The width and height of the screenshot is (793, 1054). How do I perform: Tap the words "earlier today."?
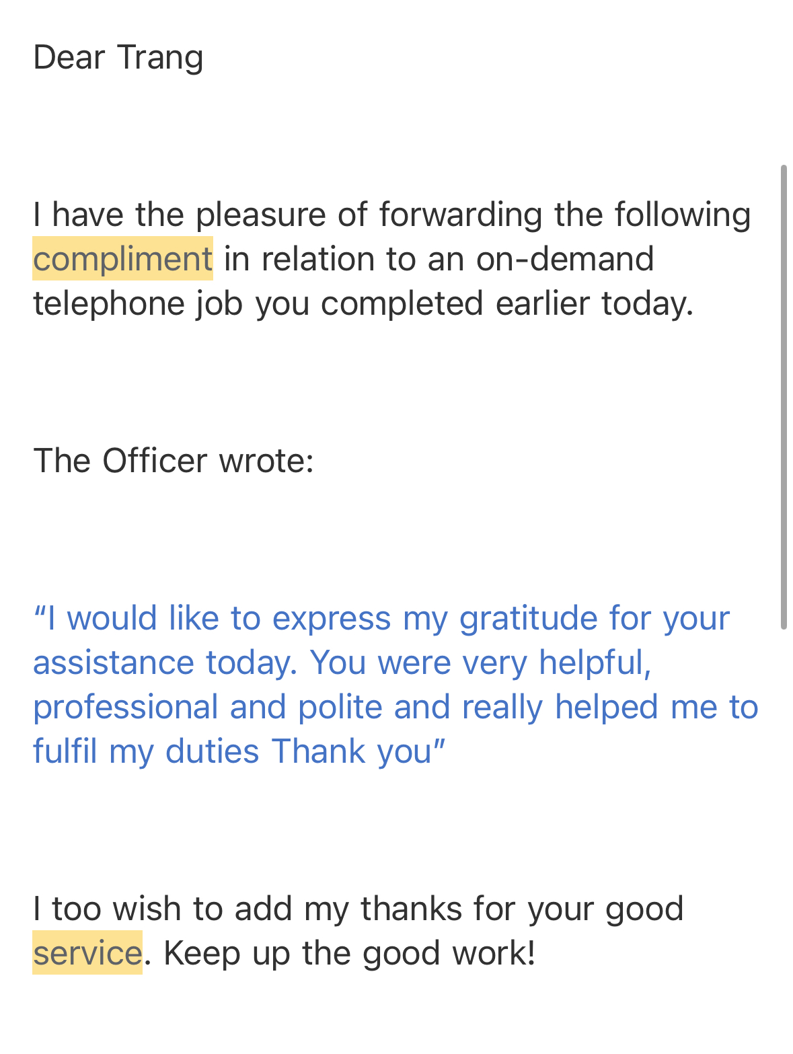click(x=595, y=303)
